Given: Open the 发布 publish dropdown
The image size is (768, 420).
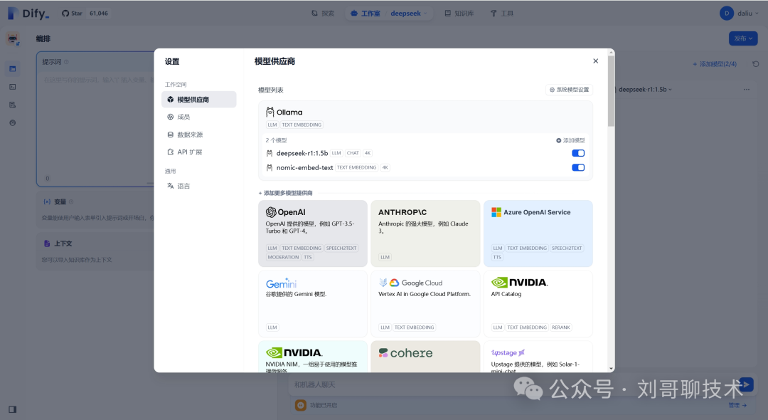Looking at the screenshot, I should click(743, 38).
